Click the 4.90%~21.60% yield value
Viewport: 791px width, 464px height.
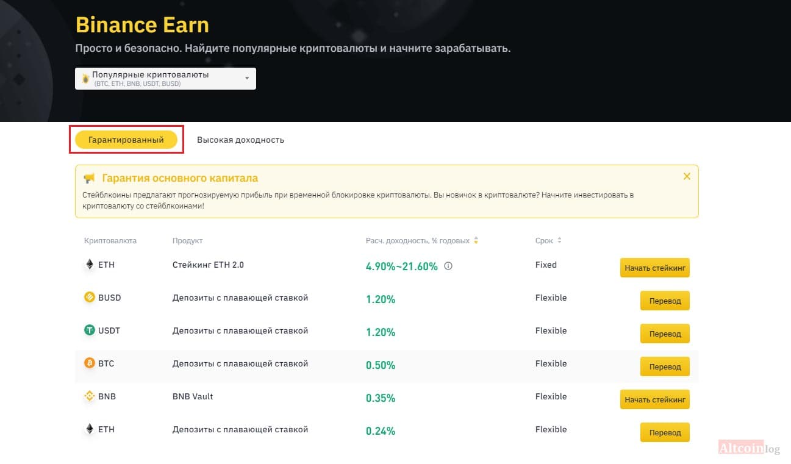point(402,266)
